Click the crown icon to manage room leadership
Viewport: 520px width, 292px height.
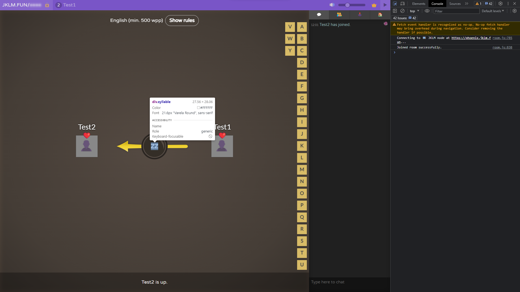[x=374, y=5]
